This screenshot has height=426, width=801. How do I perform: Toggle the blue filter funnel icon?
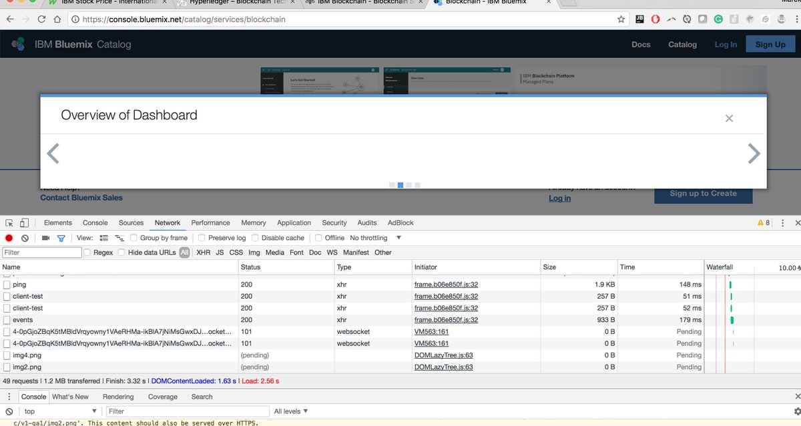tap(61, 238)
